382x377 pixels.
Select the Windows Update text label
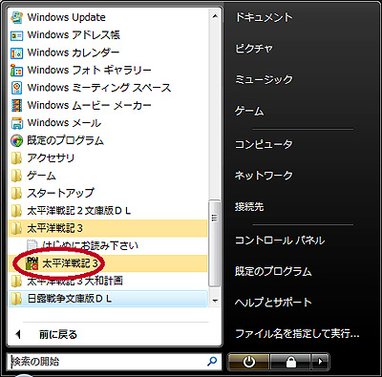click(x=66, y=17)
